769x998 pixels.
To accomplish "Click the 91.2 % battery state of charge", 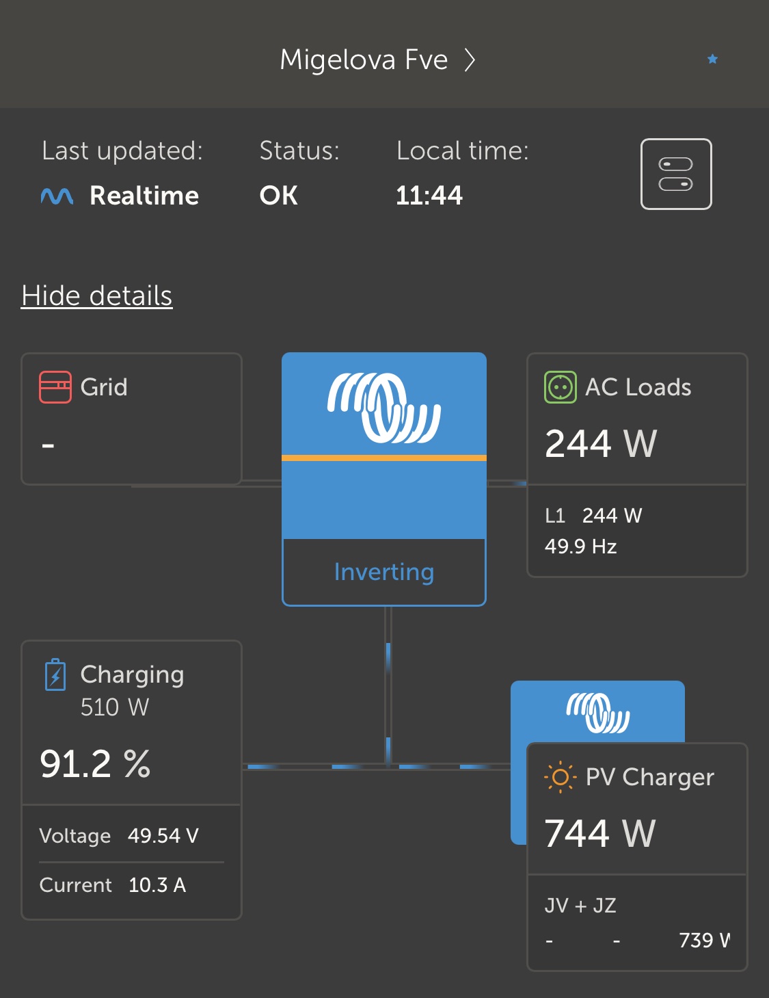I will pos(95,763).
